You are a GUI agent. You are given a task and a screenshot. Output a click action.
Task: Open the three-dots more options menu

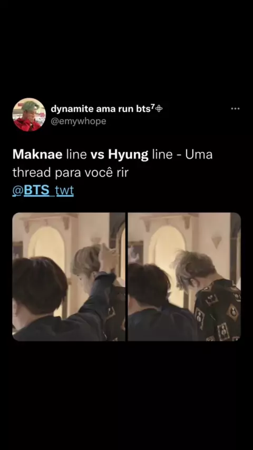pos(235,109)
